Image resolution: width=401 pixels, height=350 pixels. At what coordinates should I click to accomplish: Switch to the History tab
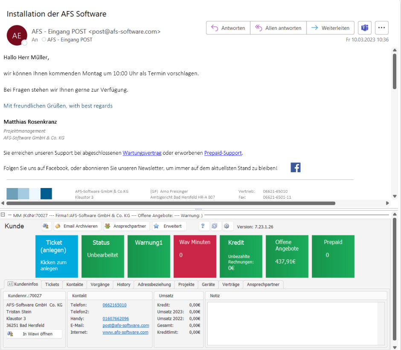(124, 284)
